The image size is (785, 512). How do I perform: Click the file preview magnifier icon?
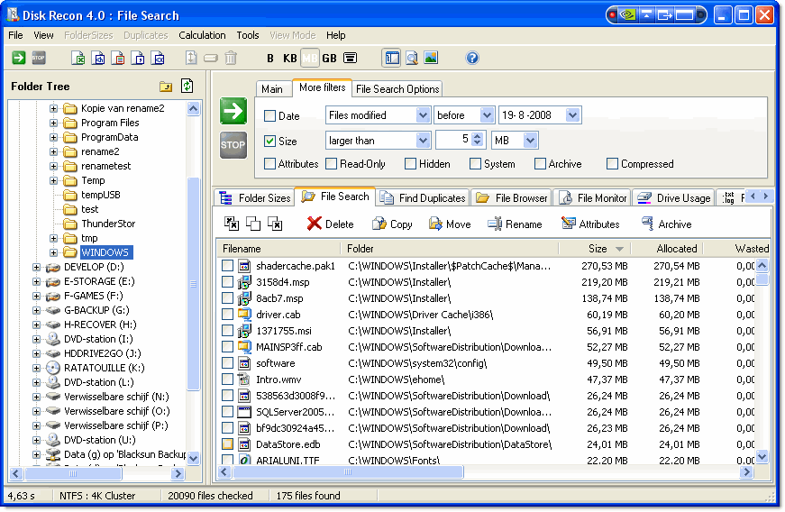412,58
